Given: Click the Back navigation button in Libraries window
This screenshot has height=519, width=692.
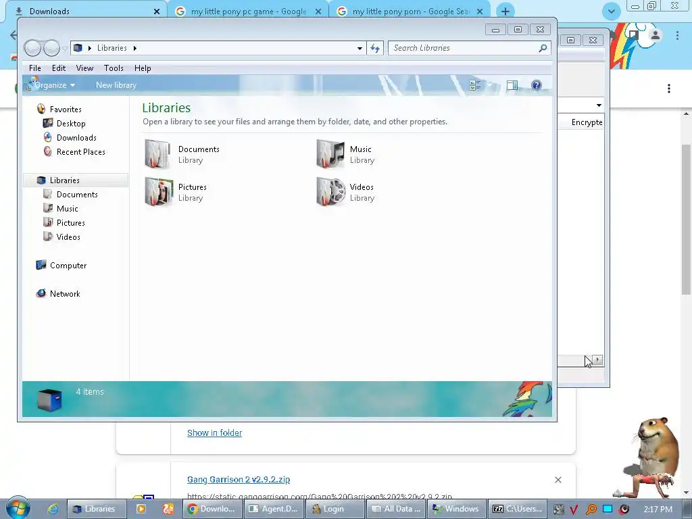Looking at the screenshot, I should coord(32,48).
